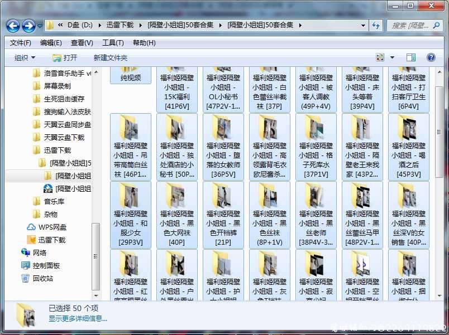Click the file list scrollbar down arrow
Viewport: 449px width, 335px height.
(440, 296)
